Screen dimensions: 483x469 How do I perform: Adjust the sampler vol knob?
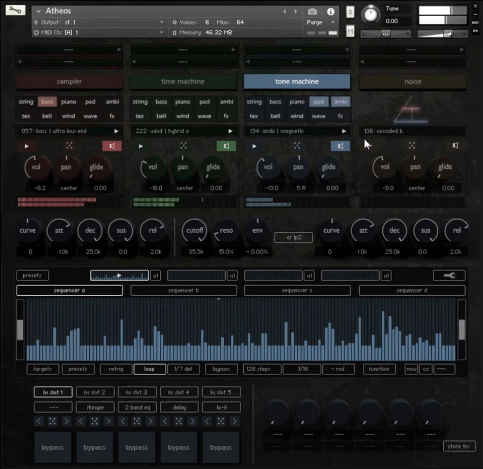pos(37,167)
